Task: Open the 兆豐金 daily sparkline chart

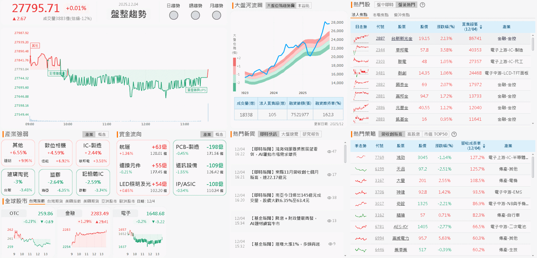Action: tap(361, 107)
